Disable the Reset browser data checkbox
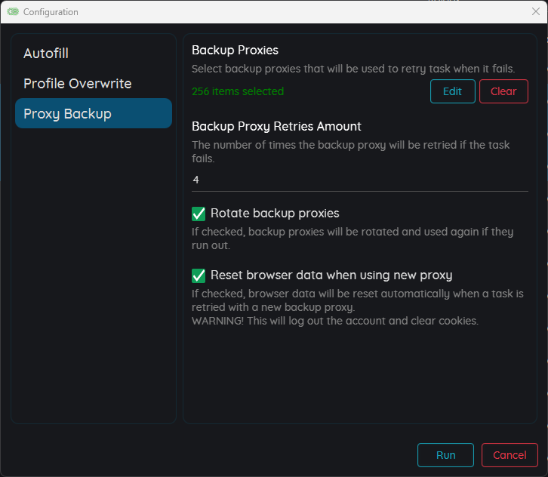This screenshot has height=477, width=548. point(199,275)
